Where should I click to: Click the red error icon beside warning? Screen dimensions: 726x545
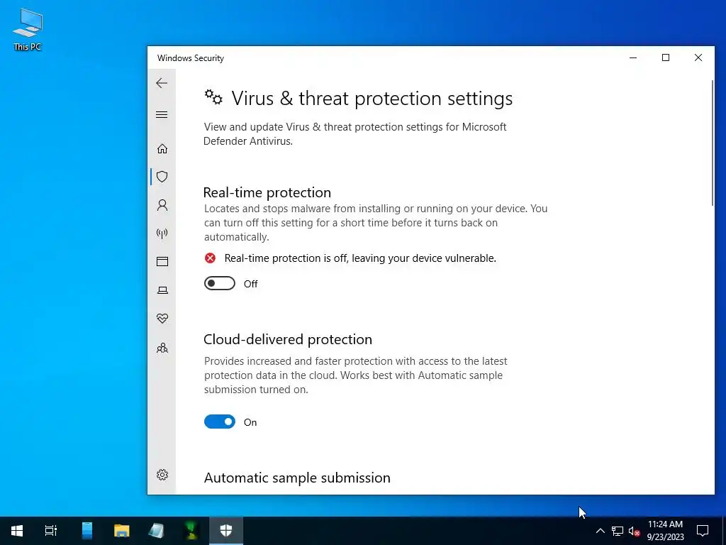(x=210, y=258)
